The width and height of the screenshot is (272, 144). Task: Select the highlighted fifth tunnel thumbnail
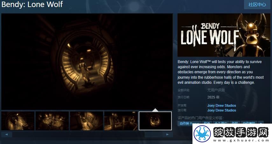tap(155, 121)
